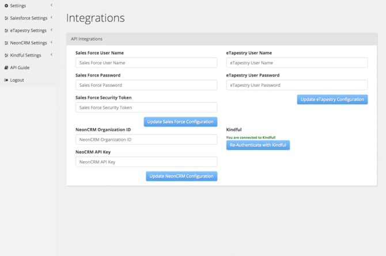The width and height of the screenshot is (386, 256).
Task: Click Update NeonCRM Configuration button
Action: [181, 176]
